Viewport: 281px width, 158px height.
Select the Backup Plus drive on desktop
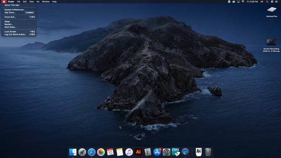(272, 12)
